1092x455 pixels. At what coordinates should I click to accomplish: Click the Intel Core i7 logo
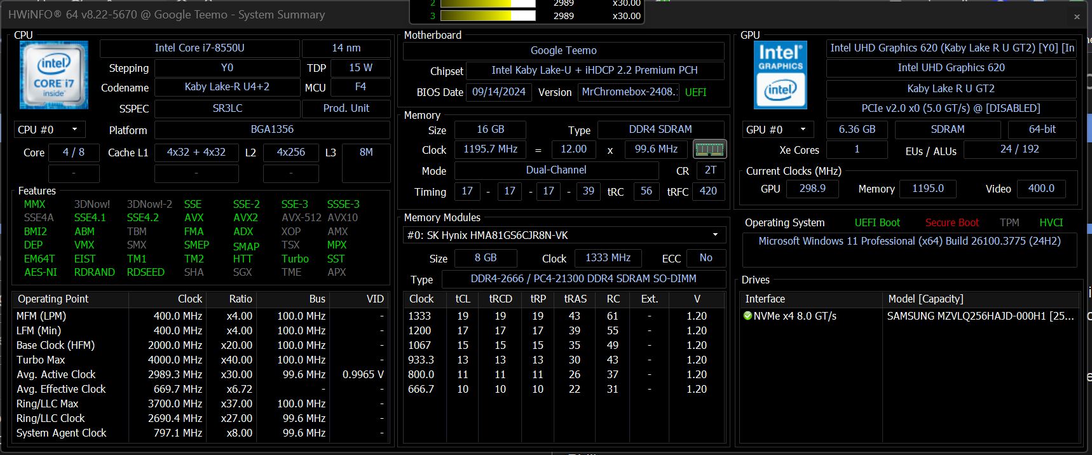coord(53,75)
